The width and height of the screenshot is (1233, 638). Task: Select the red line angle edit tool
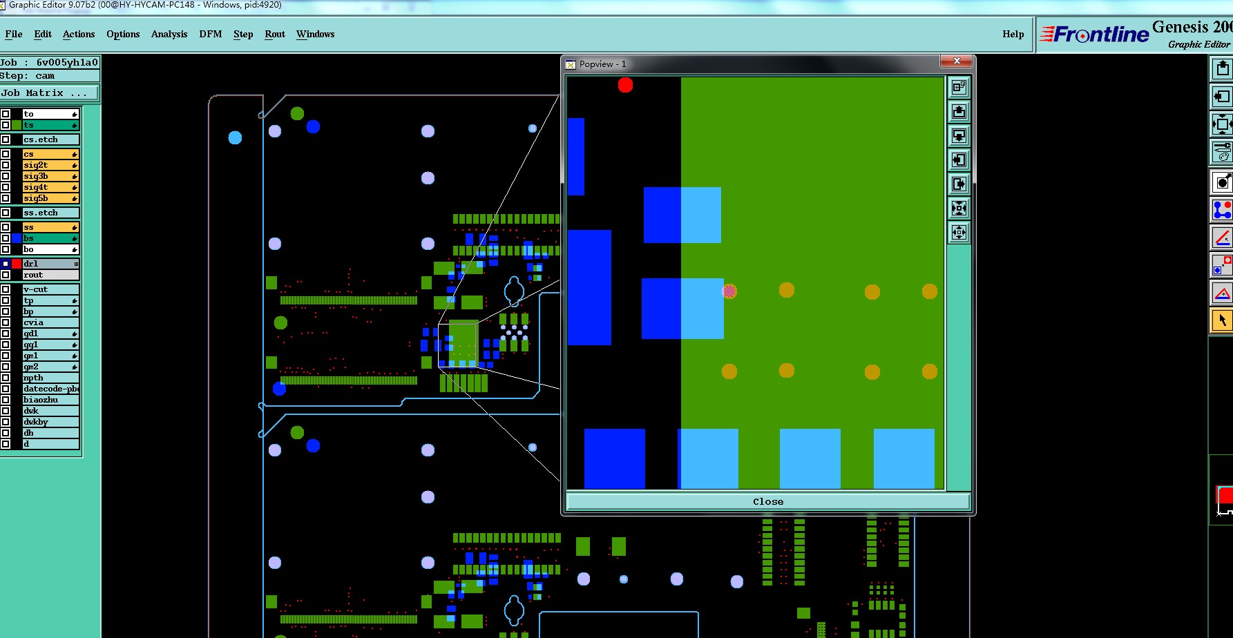[1222, 238]
